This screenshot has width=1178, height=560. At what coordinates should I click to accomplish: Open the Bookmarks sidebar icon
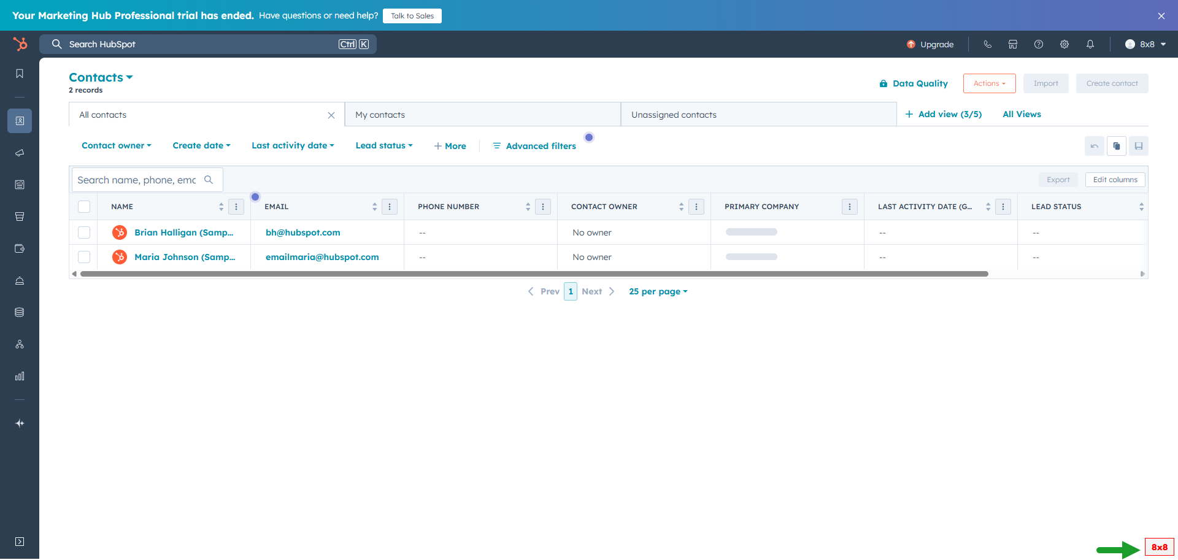[20, 74]
